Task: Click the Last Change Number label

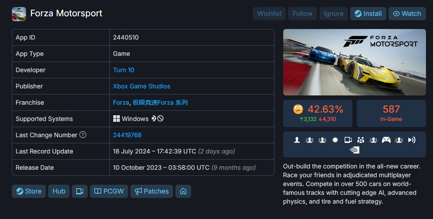Action: pyautogui.click(x=46, y=135)
